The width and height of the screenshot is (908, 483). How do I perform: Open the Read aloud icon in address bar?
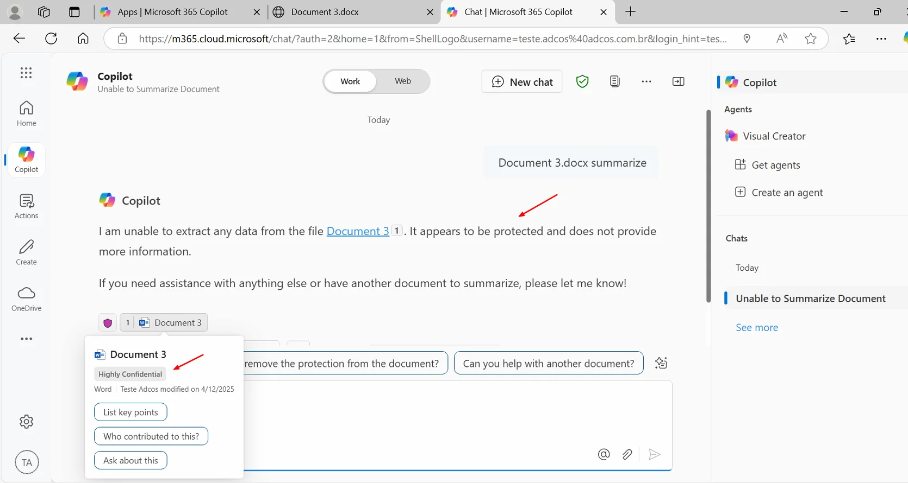(782, 39)
